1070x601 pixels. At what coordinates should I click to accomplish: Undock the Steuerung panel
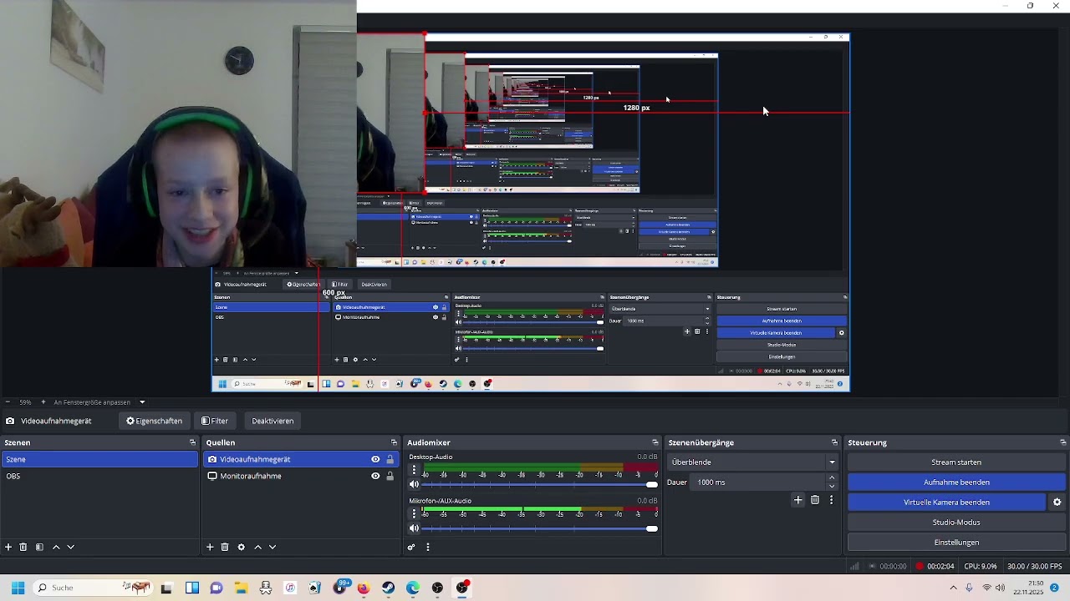click(1062, 442)
